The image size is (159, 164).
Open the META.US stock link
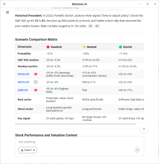point(23,82)
